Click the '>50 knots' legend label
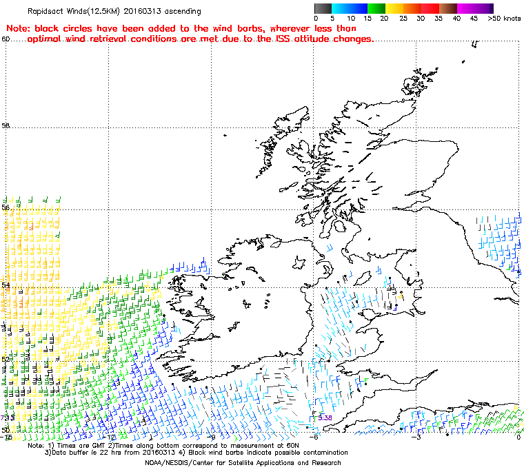524x474 pixels. [504, 19]
